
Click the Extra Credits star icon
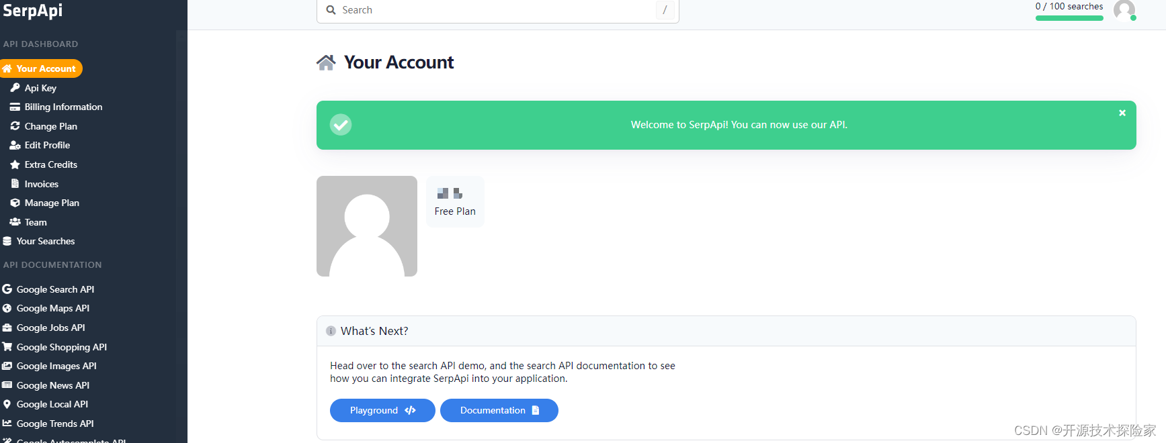(x=15, y=164)
